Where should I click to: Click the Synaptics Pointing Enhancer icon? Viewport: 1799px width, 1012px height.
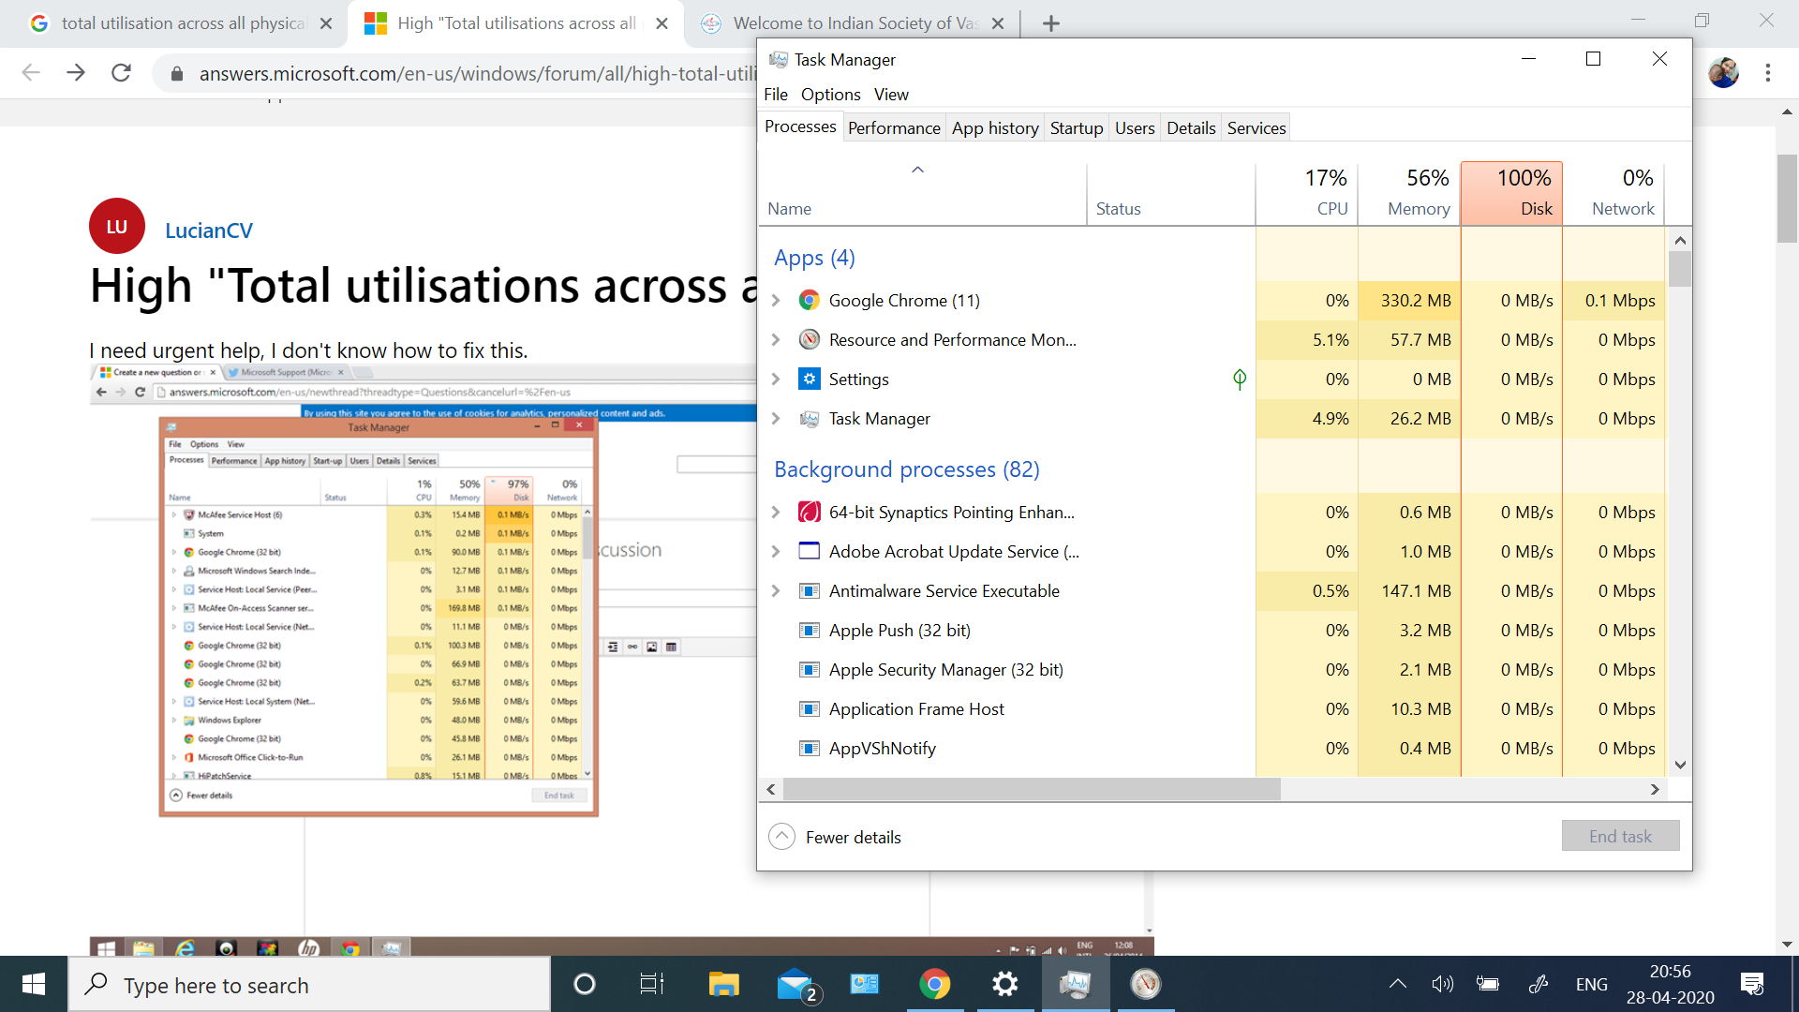(x=809, y=512)
